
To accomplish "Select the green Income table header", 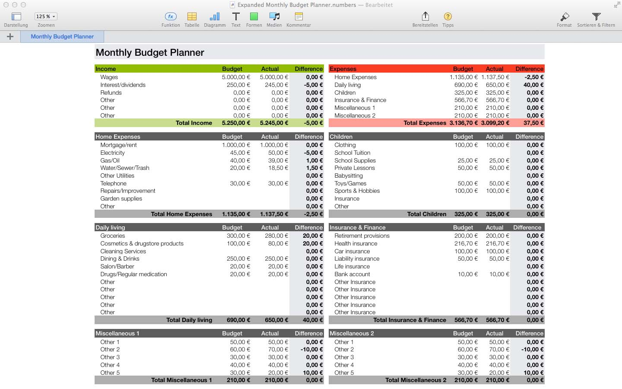I will point(106,69).
